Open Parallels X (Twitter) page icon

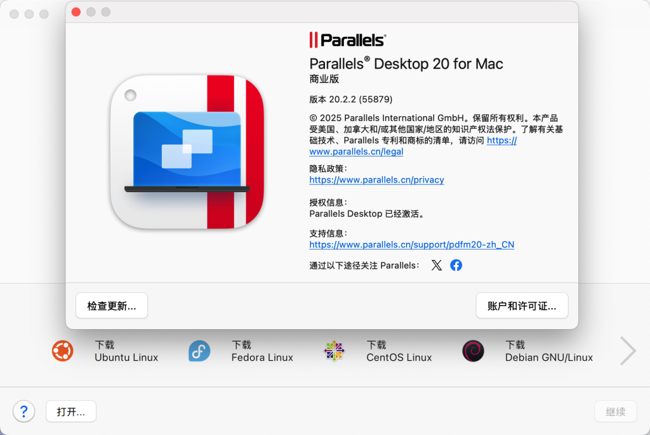click(437, 265)
